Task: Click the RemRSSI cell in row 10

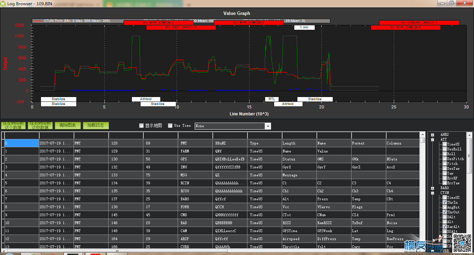Action: pos(334,223)
